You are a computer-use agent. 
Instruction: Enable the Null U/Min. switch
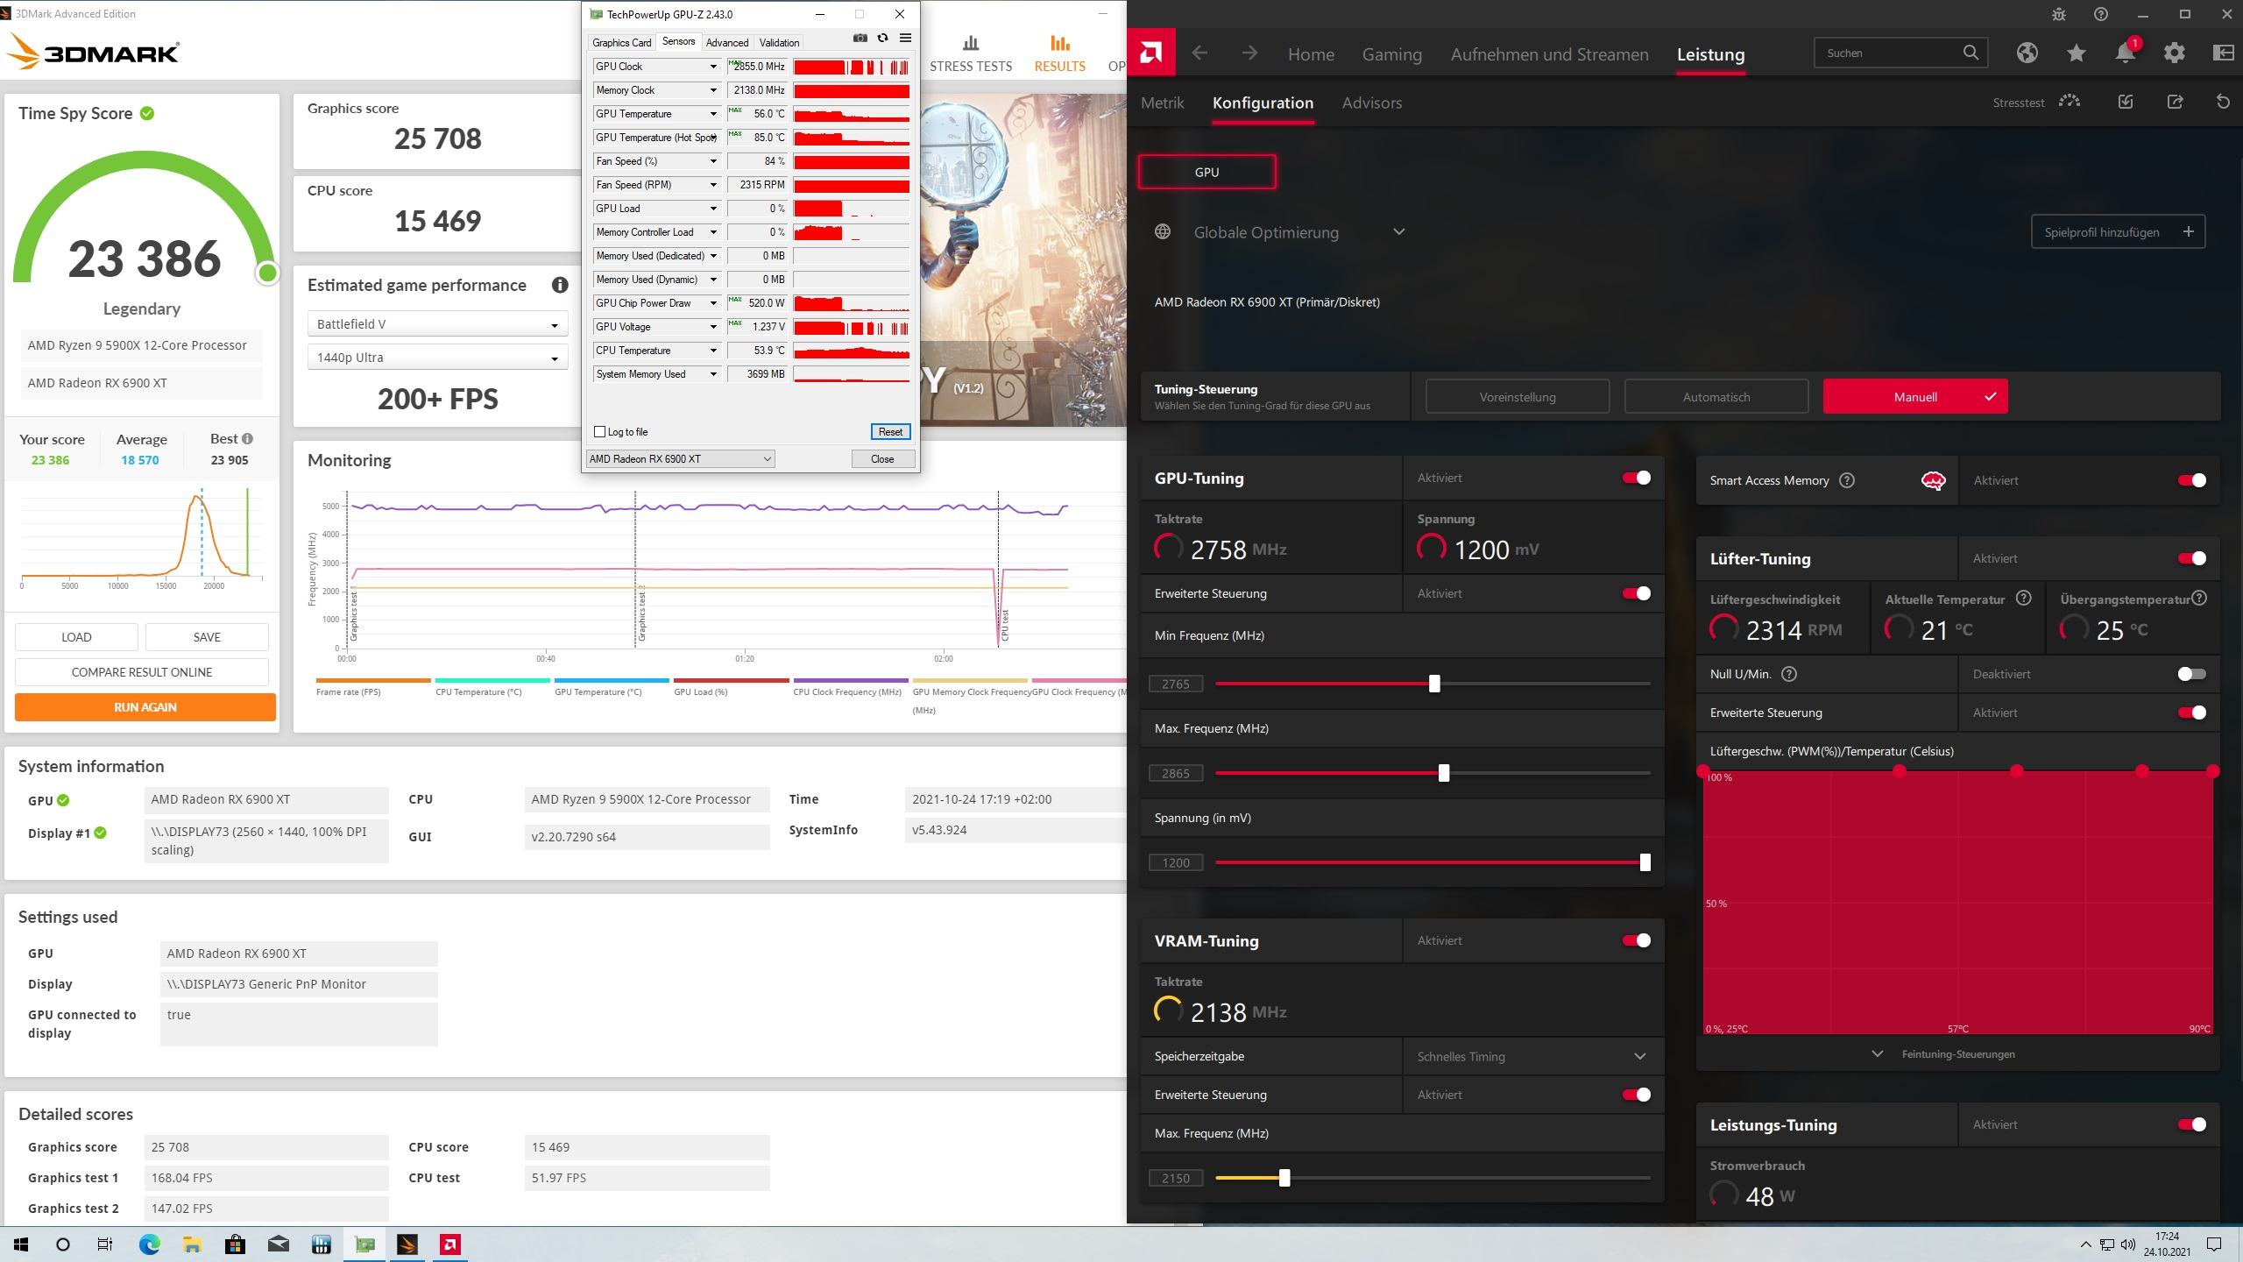tap(2191, 674)
